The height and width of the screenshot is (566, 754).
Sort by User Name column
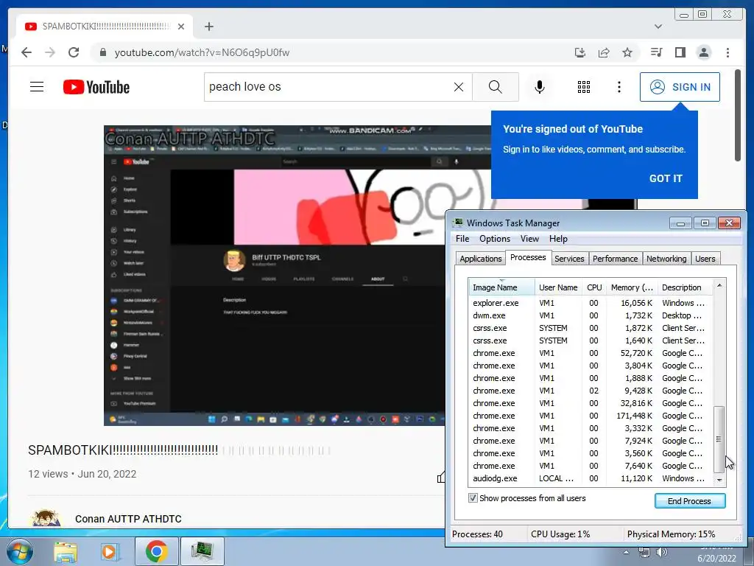tap(558, 287)
